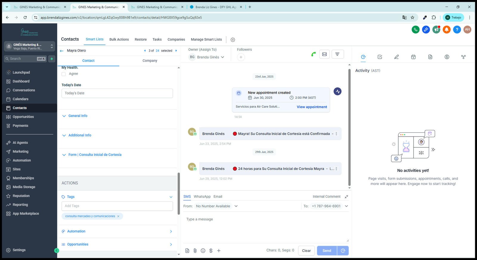Click the green call contact phone icon

313,54
